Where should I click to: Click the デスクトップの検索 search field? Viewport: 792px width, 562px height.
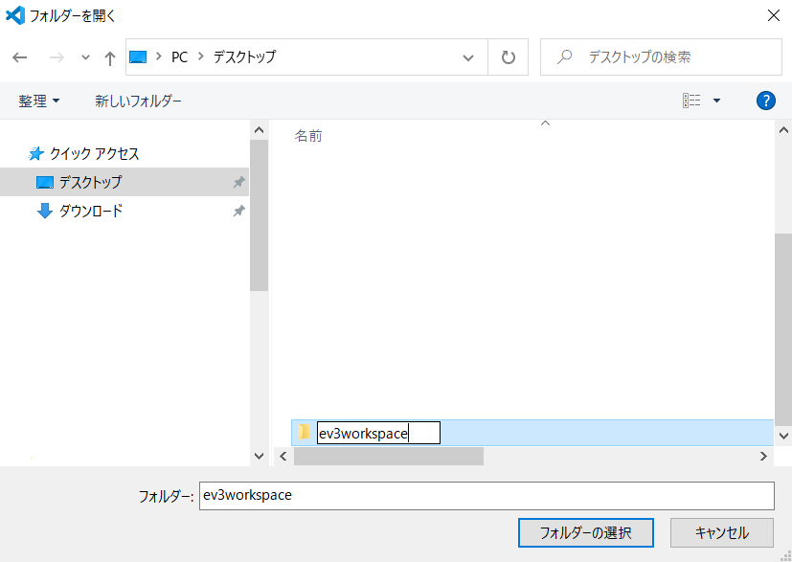pyautogui.click(x=661, y=57)
